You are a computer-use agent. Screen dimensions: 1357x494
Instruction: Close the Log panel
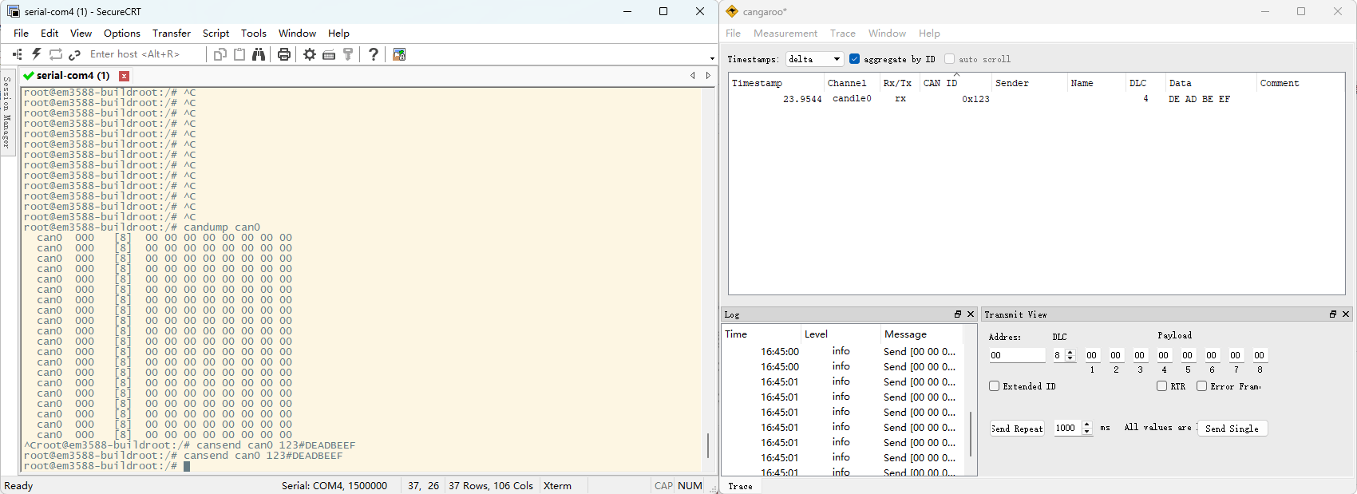click(971, 314)
